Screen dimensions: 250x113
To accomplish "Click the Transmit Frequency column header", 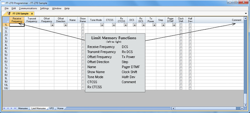I will 32,20.
